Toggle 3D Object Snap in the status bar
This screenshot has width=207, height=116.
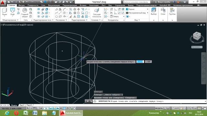click(x=48, y=108)
